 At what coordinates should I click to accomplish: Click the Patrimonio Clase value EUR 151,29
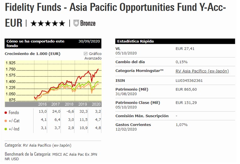tap(187, 102)
